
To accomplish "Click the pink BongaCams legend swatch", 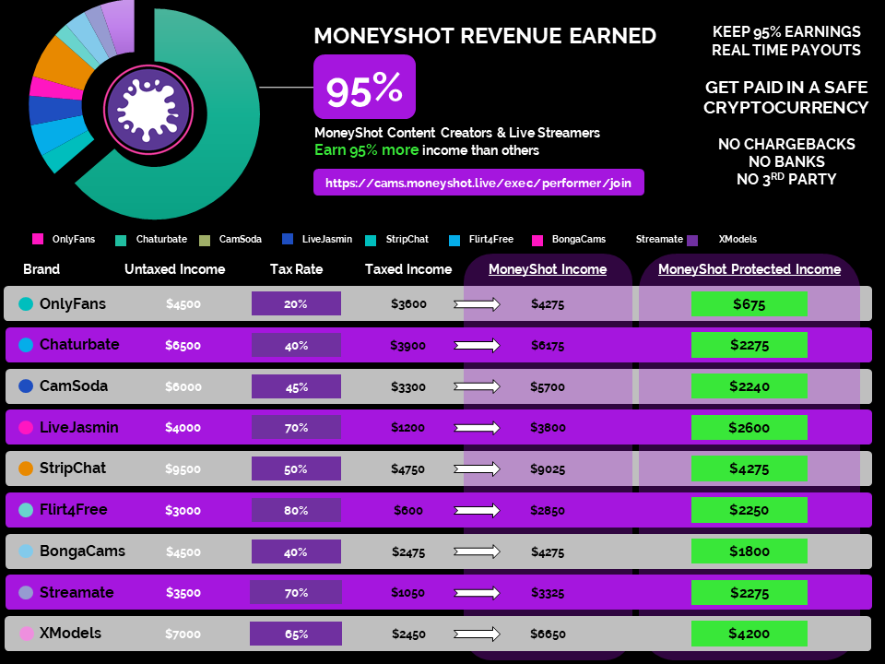I will [537, 241].
